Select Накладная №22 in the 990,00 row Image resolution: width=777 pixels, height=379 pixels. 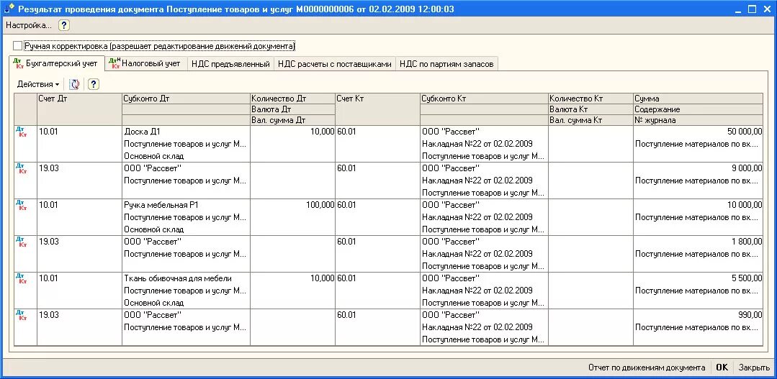(x=484, y=327)
